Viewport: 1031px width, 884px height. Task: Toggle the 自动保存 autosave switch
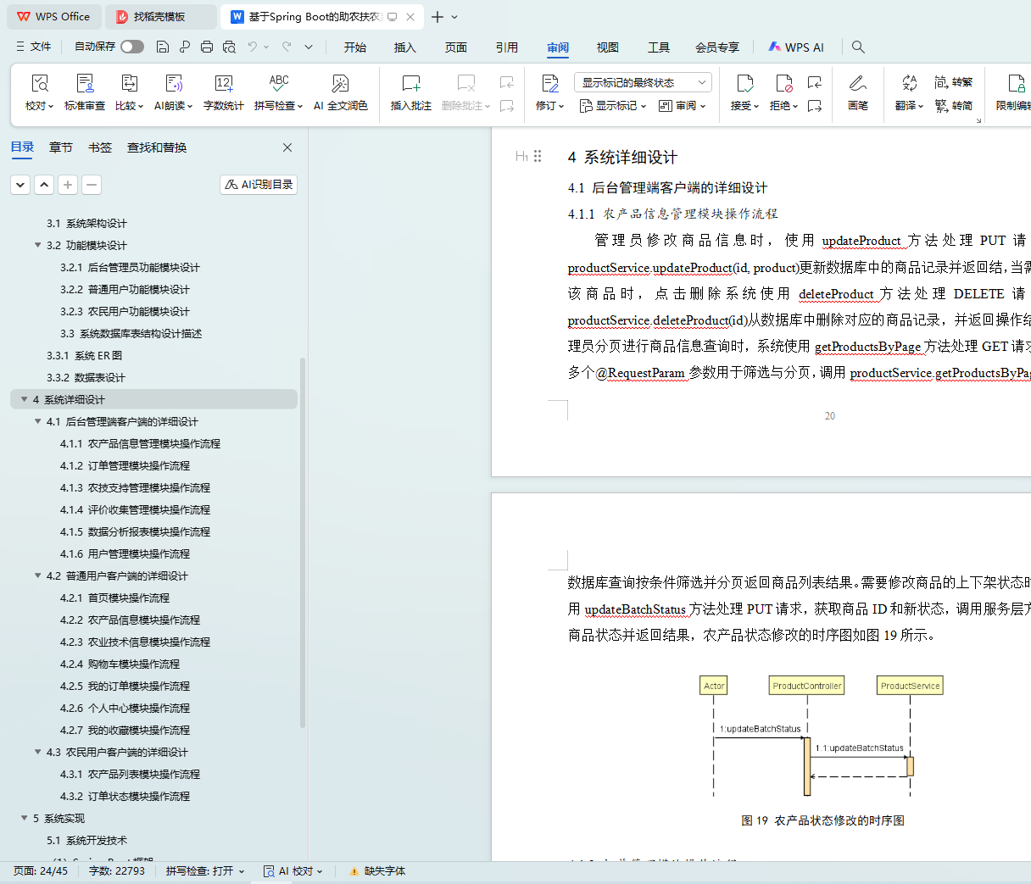131,47
